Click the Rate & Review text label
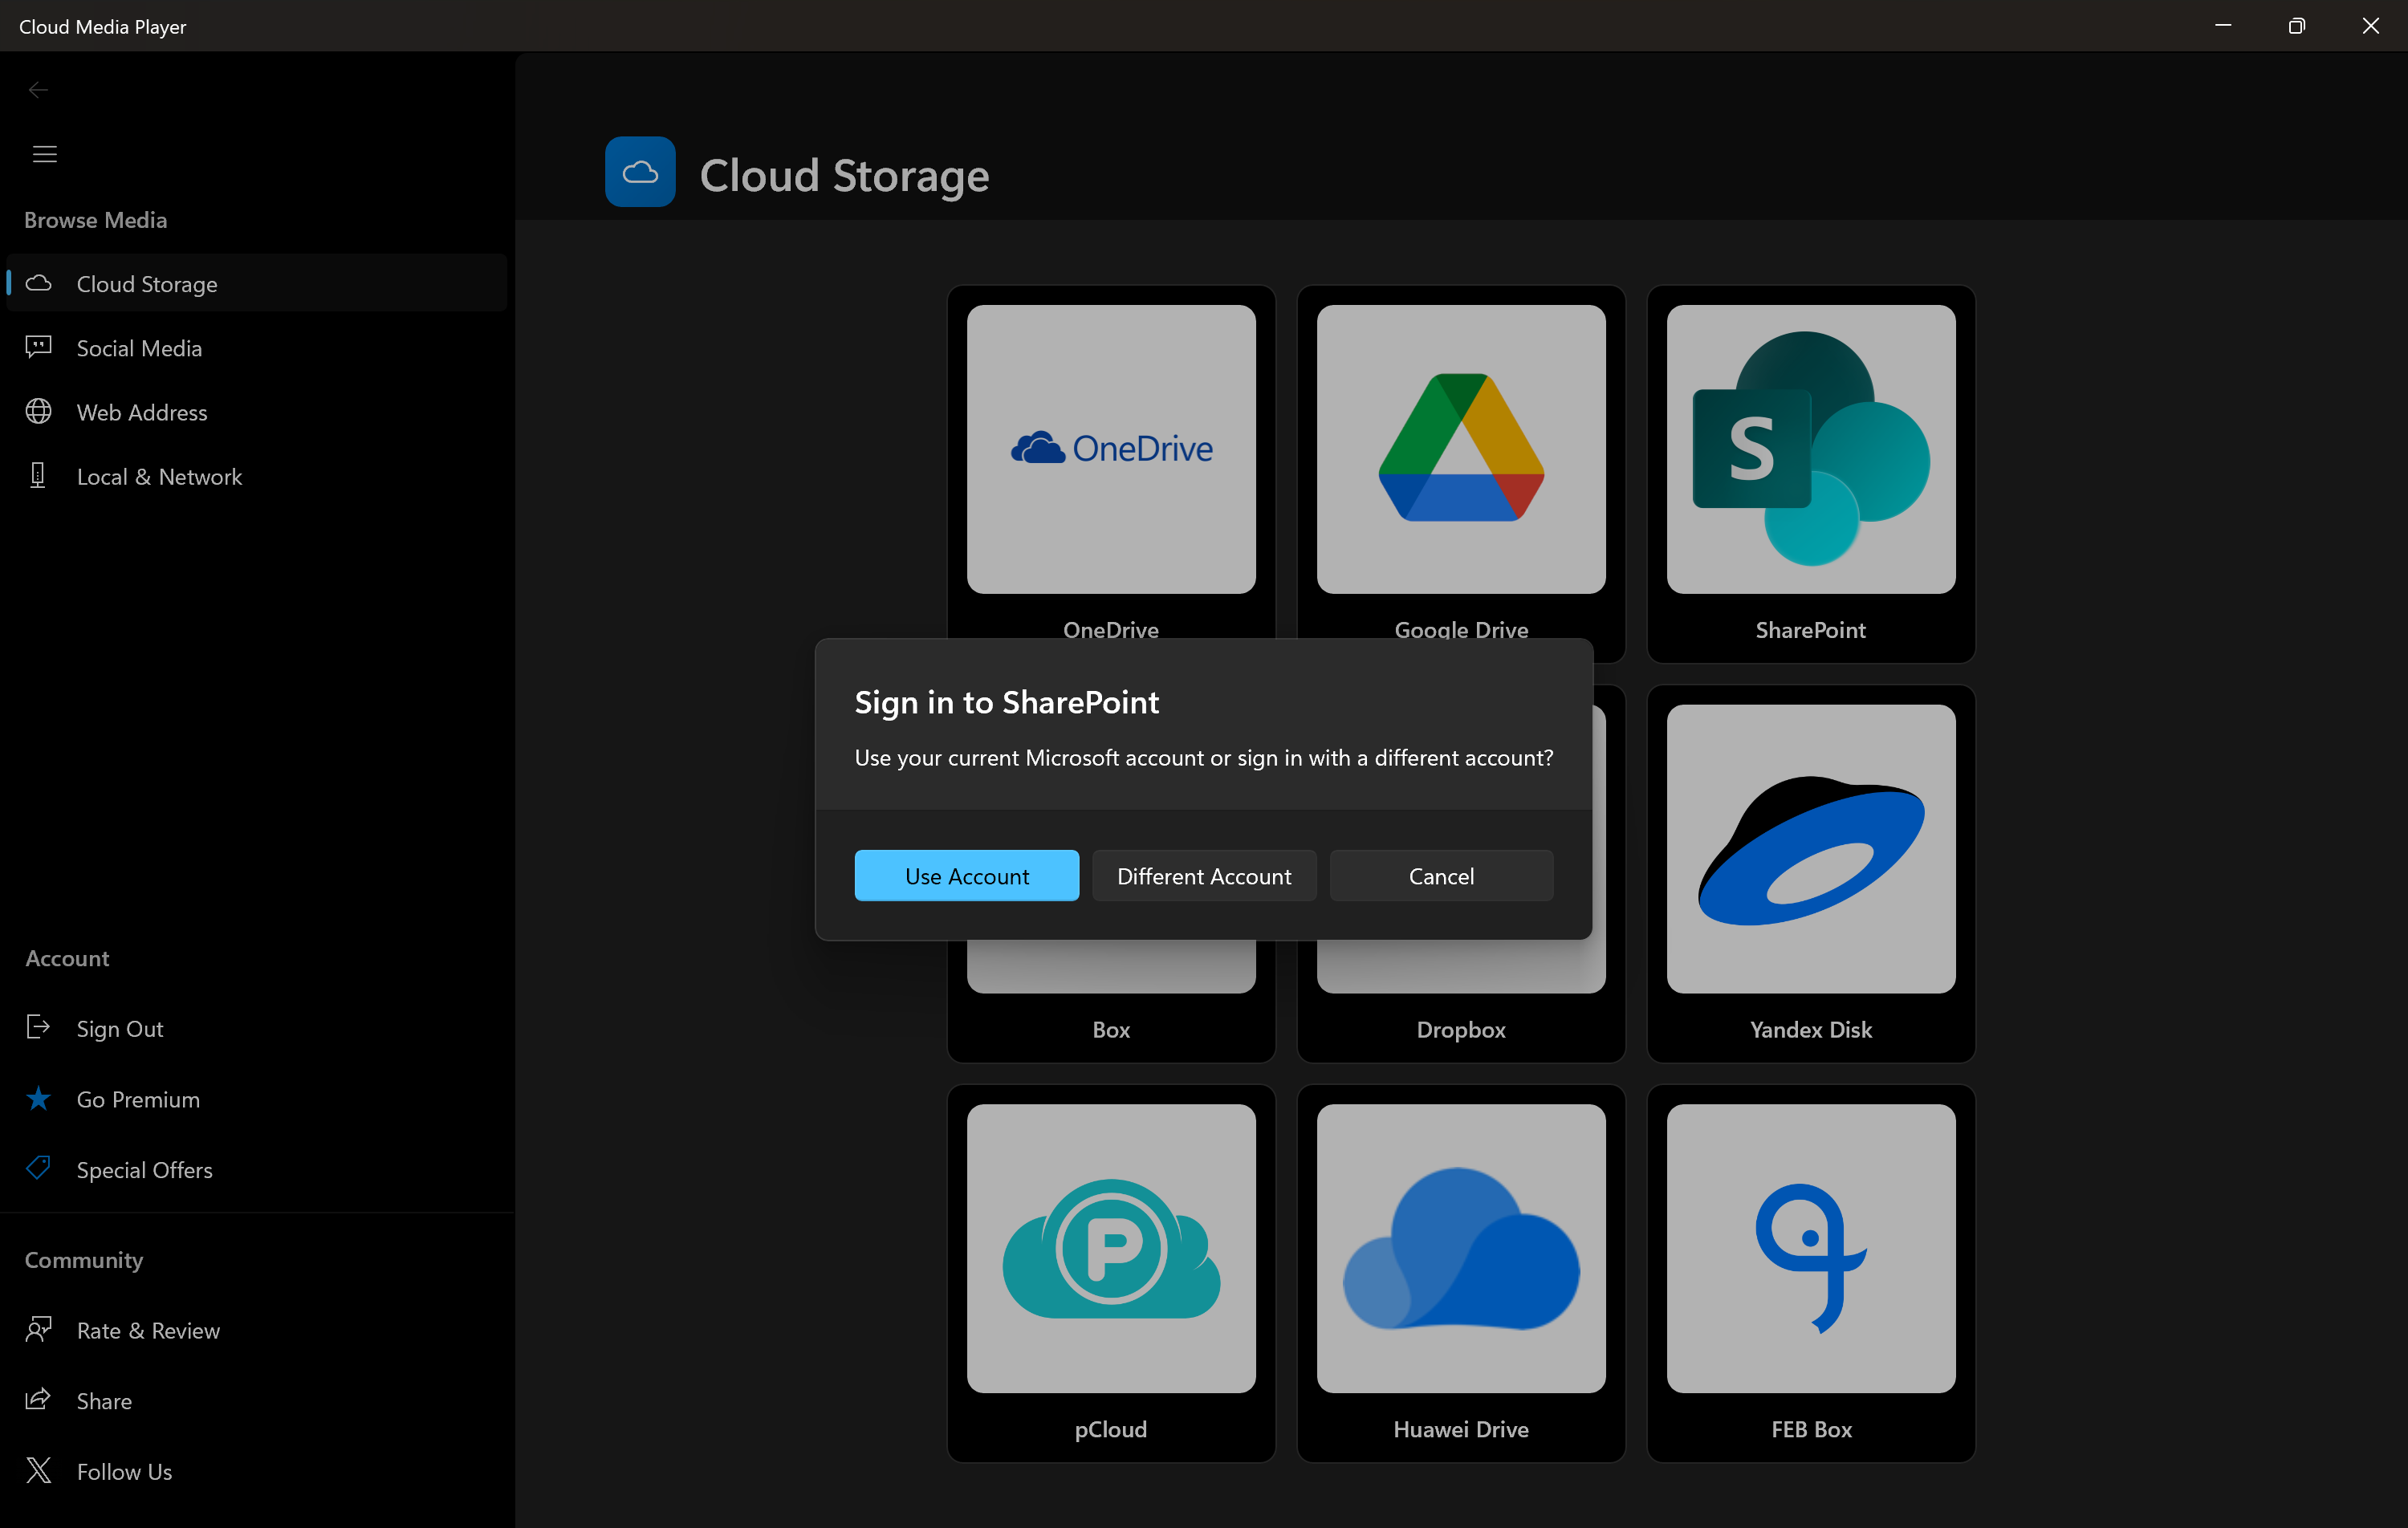 tap(148, 1330)
